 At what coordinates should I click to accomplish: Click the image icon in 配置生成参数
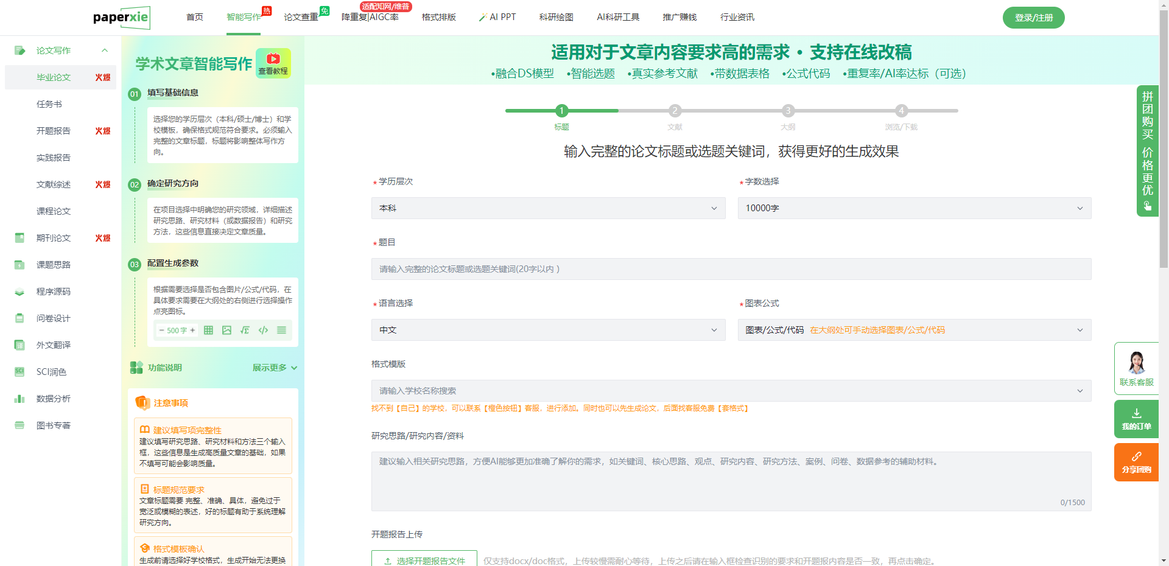click(226, 330)
